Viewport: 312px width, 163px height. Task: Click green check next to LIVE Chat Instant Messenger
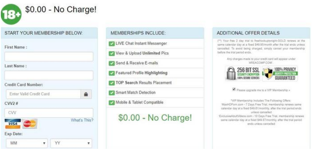pos(112,44)
